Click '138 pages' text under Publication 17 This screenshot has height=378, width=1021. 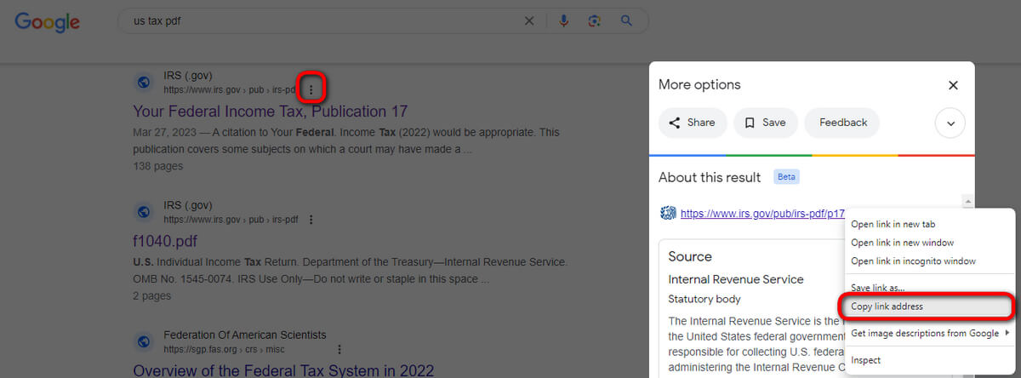(158, 166)
